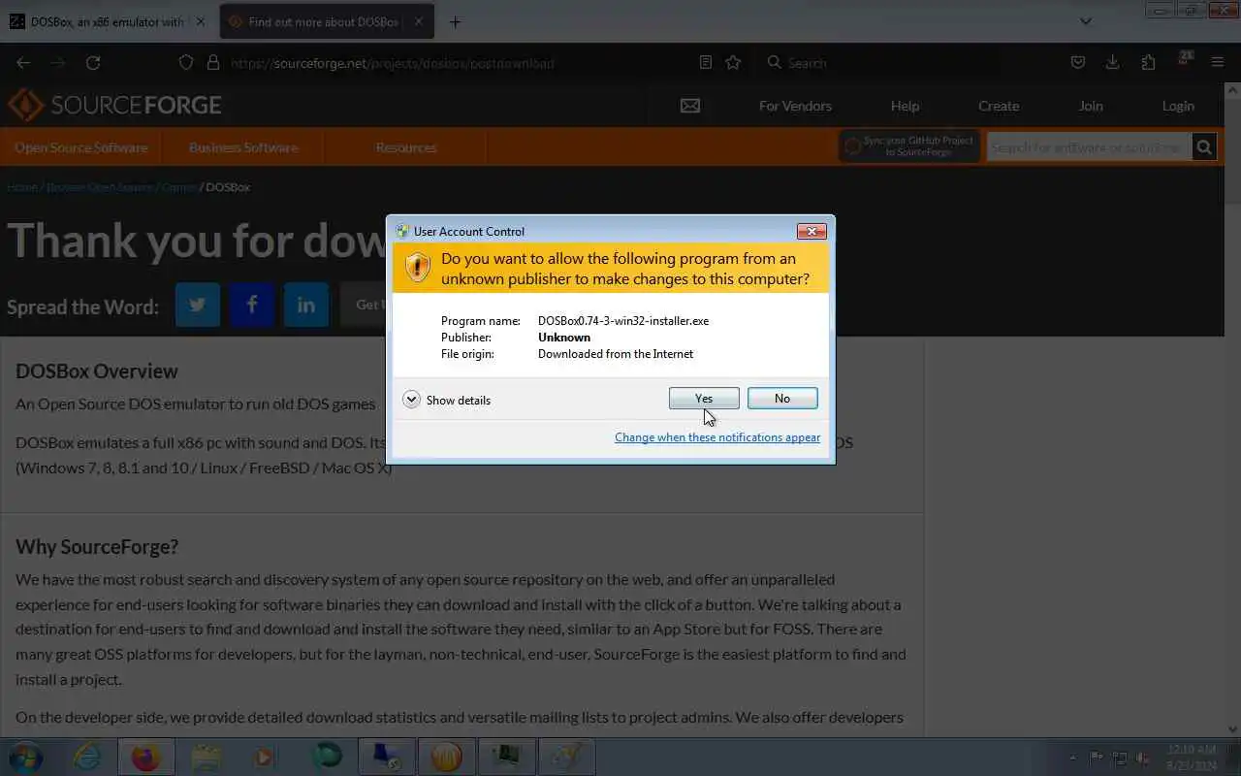Share on Twitter via the bird icon
Viewport: 1241px width, 776px height.
pos(198,305)
